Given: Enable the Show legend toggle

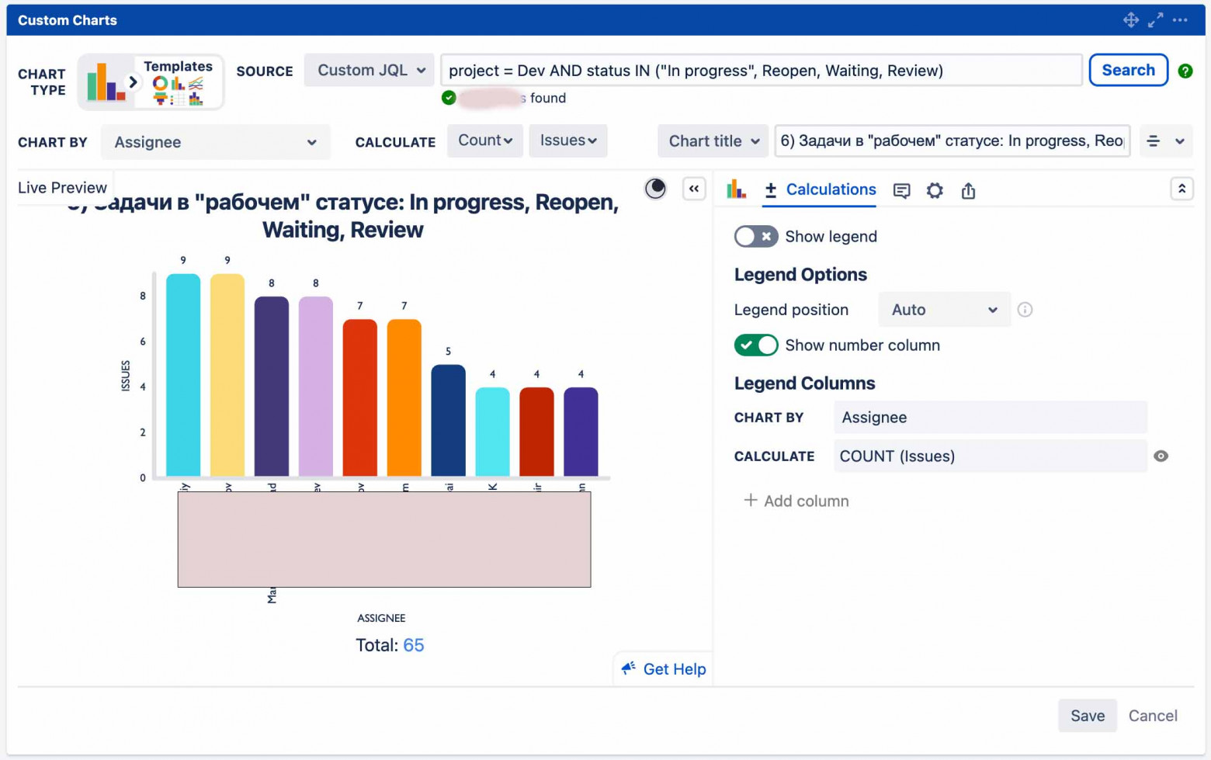Looking at the screenshot, I should pos(755,237).
